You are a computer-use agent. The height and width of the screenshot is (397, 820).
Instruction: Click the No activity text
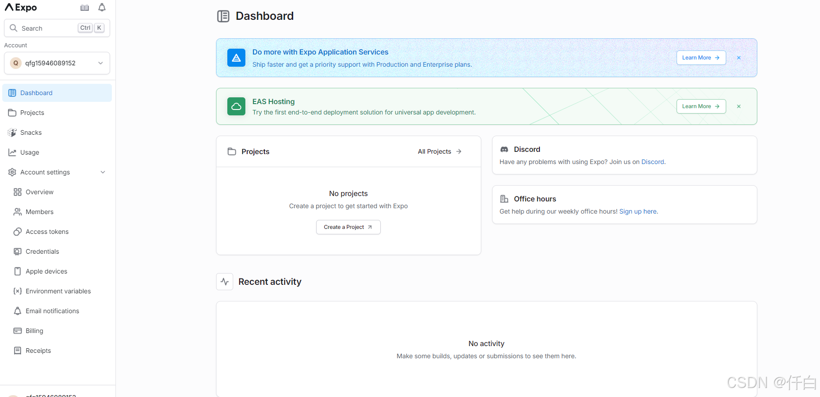click(486, 343)
